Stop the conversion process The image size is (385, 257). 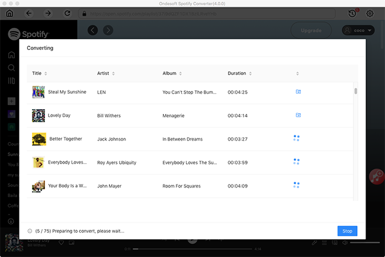tap(347, 231)
